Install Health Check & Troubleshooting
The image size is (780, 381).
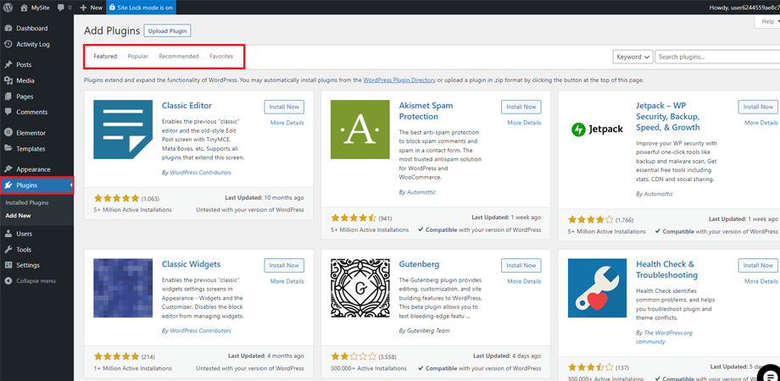pos(758,265)
